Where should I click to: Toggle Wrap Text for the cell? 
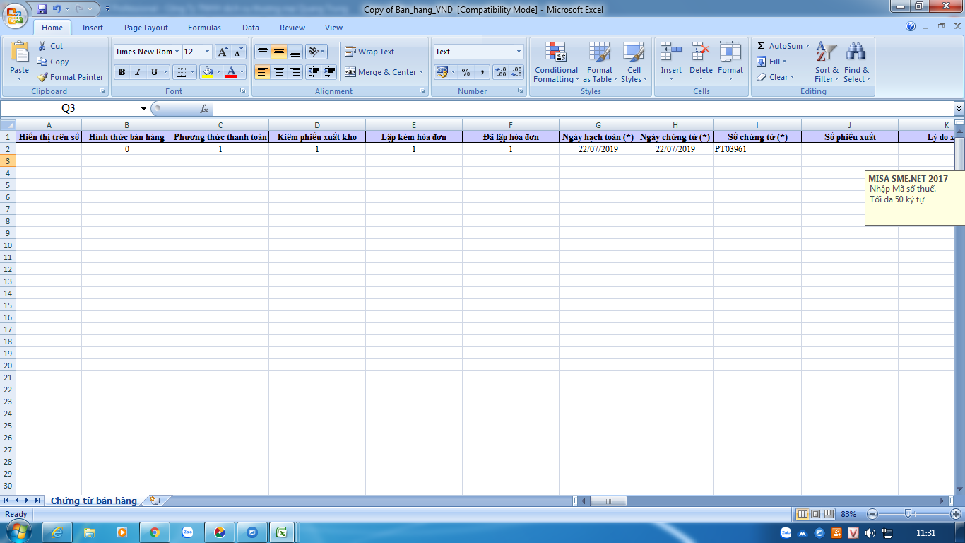click(369, 52)
